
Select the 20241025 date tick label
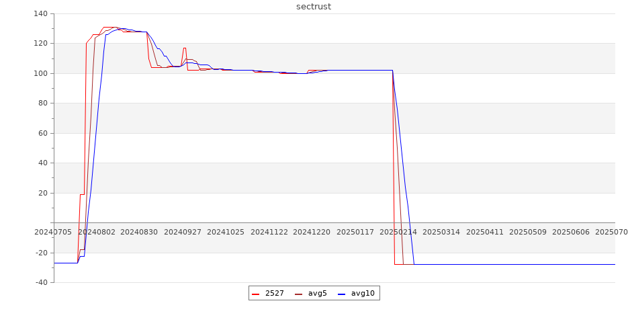coord(226,232)
